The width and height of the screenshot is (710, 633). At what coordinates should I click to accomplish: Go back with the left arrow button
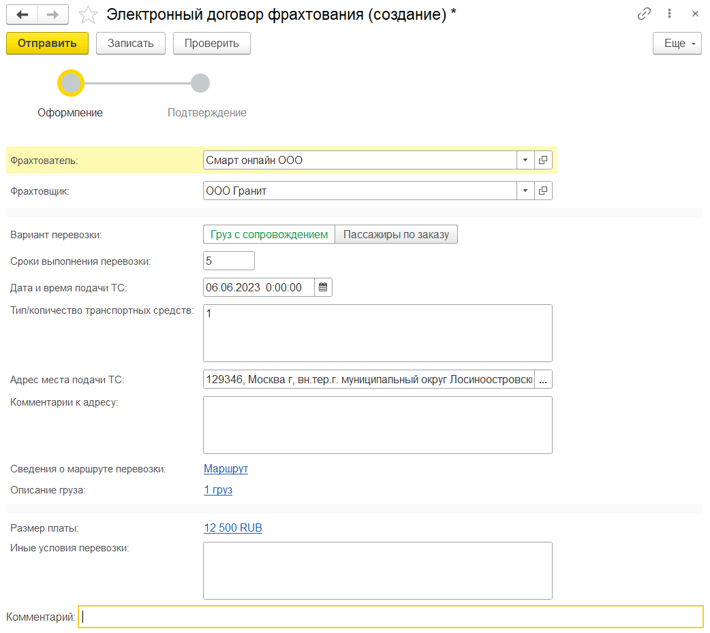[22, 14]
